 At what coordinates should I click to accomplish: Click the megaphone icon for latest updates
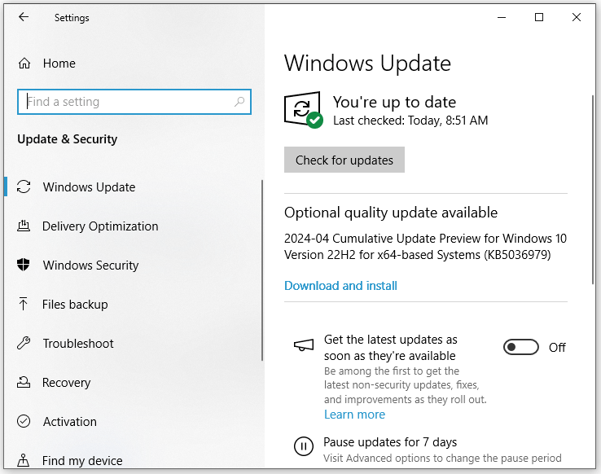[x=304, y=345]
